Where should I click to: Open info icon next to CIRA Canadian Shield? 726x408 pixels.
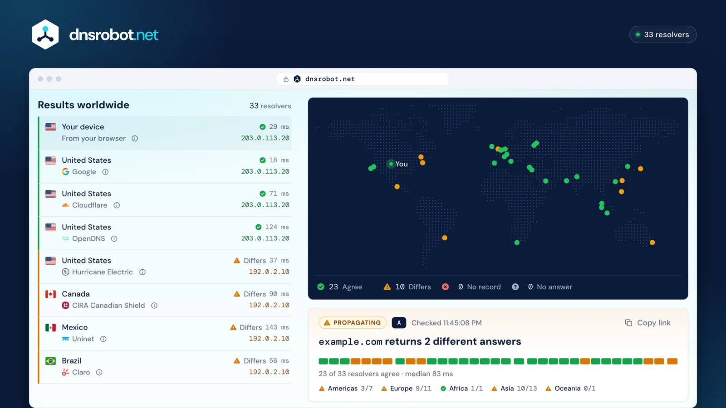(x=154, y=306)
